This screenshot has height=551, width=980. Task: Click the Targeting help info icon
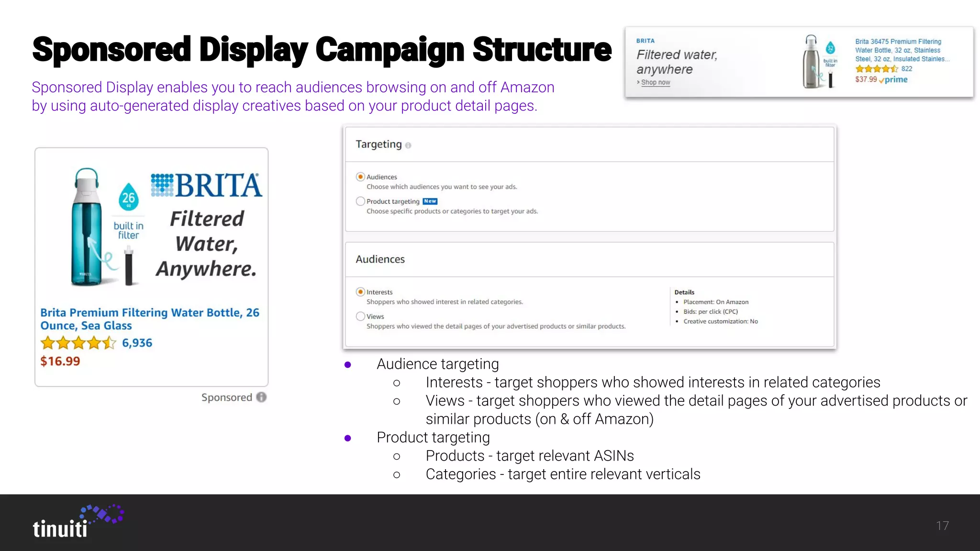coord(408,145)
